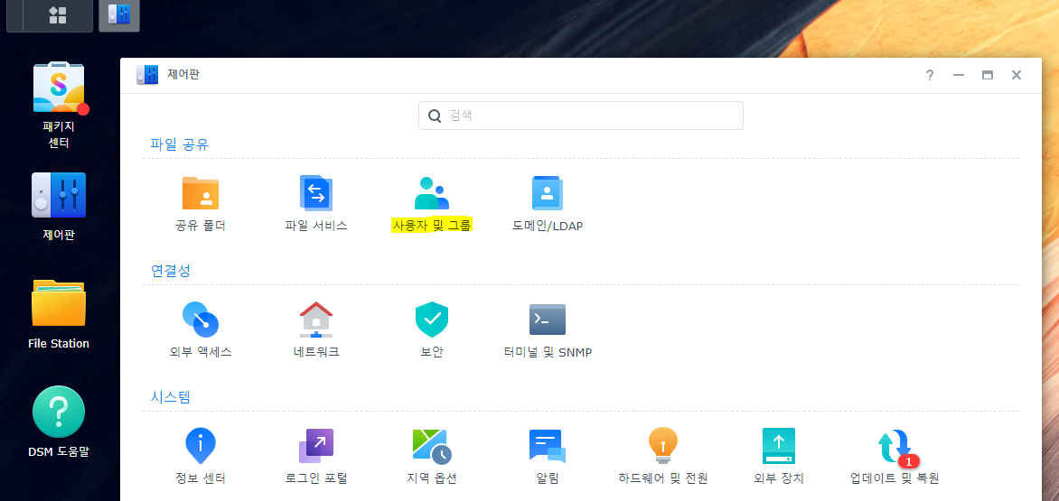1059x501 pixels.
Task: Click the 업데이트 및 복원 label text
Action: pos(895,478)
